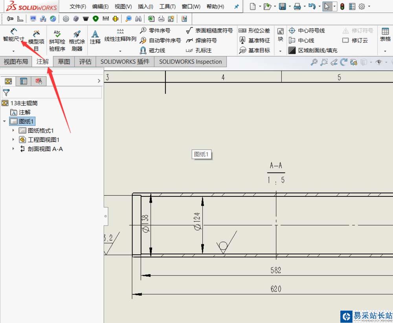Click the Save floppy disk icon
Screen dimensions: 393x323
click(x=283, y=6)
